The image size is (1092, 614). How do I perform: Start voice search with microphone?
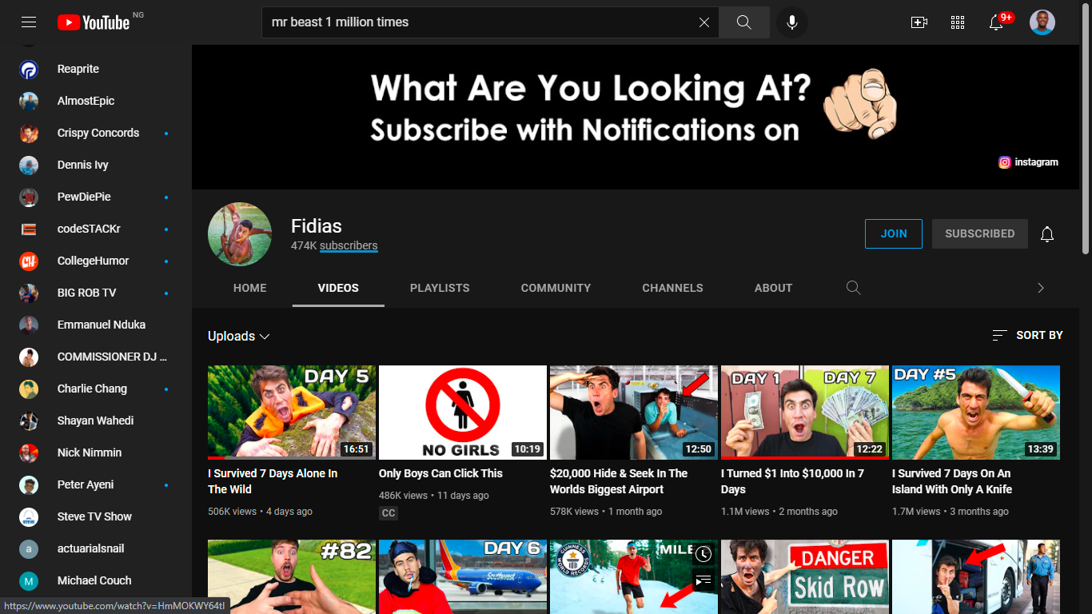(x=792, y=22)
